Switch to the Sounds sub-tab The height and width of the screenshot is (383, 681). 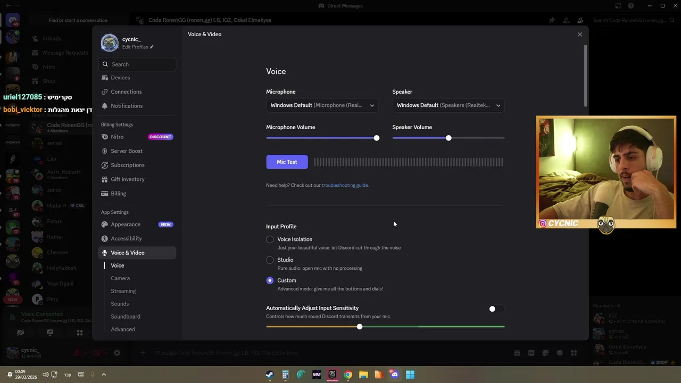(120, 304)
